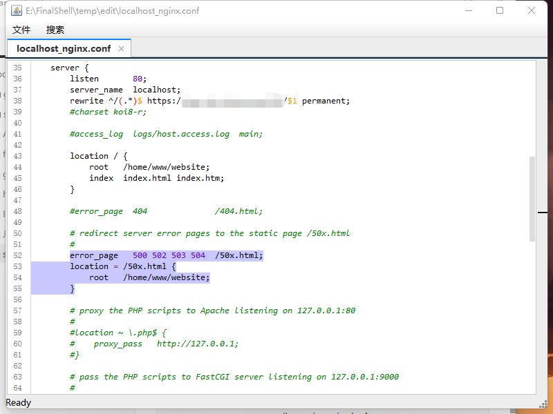Click the index index.html index.htm line
Viewport: 553px width, 414px height.
(156, 178)
